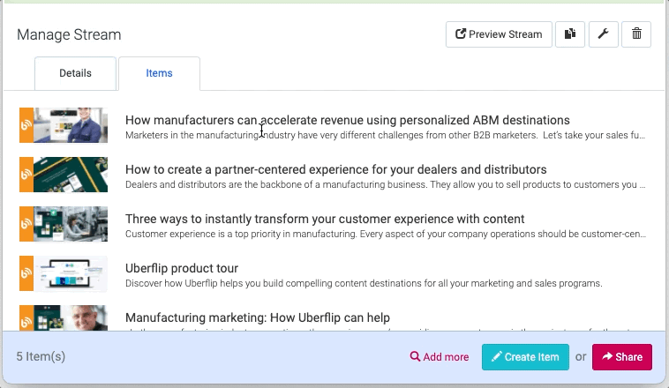This screenshot has height=388, width=669.
Task: Select the Items tab
Action: coord(159,73)
